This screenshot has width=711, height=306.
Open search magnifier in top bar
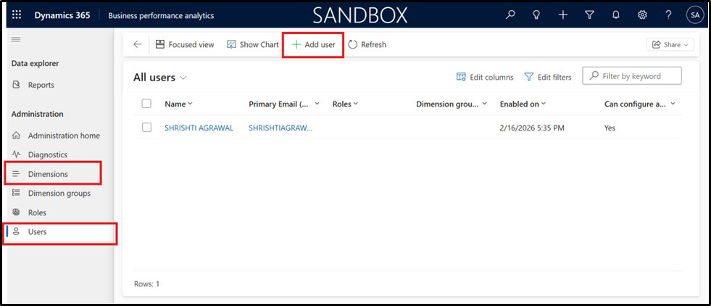point(510,15)
